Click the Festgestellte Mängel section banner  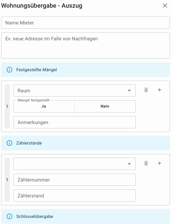(86, 70)
